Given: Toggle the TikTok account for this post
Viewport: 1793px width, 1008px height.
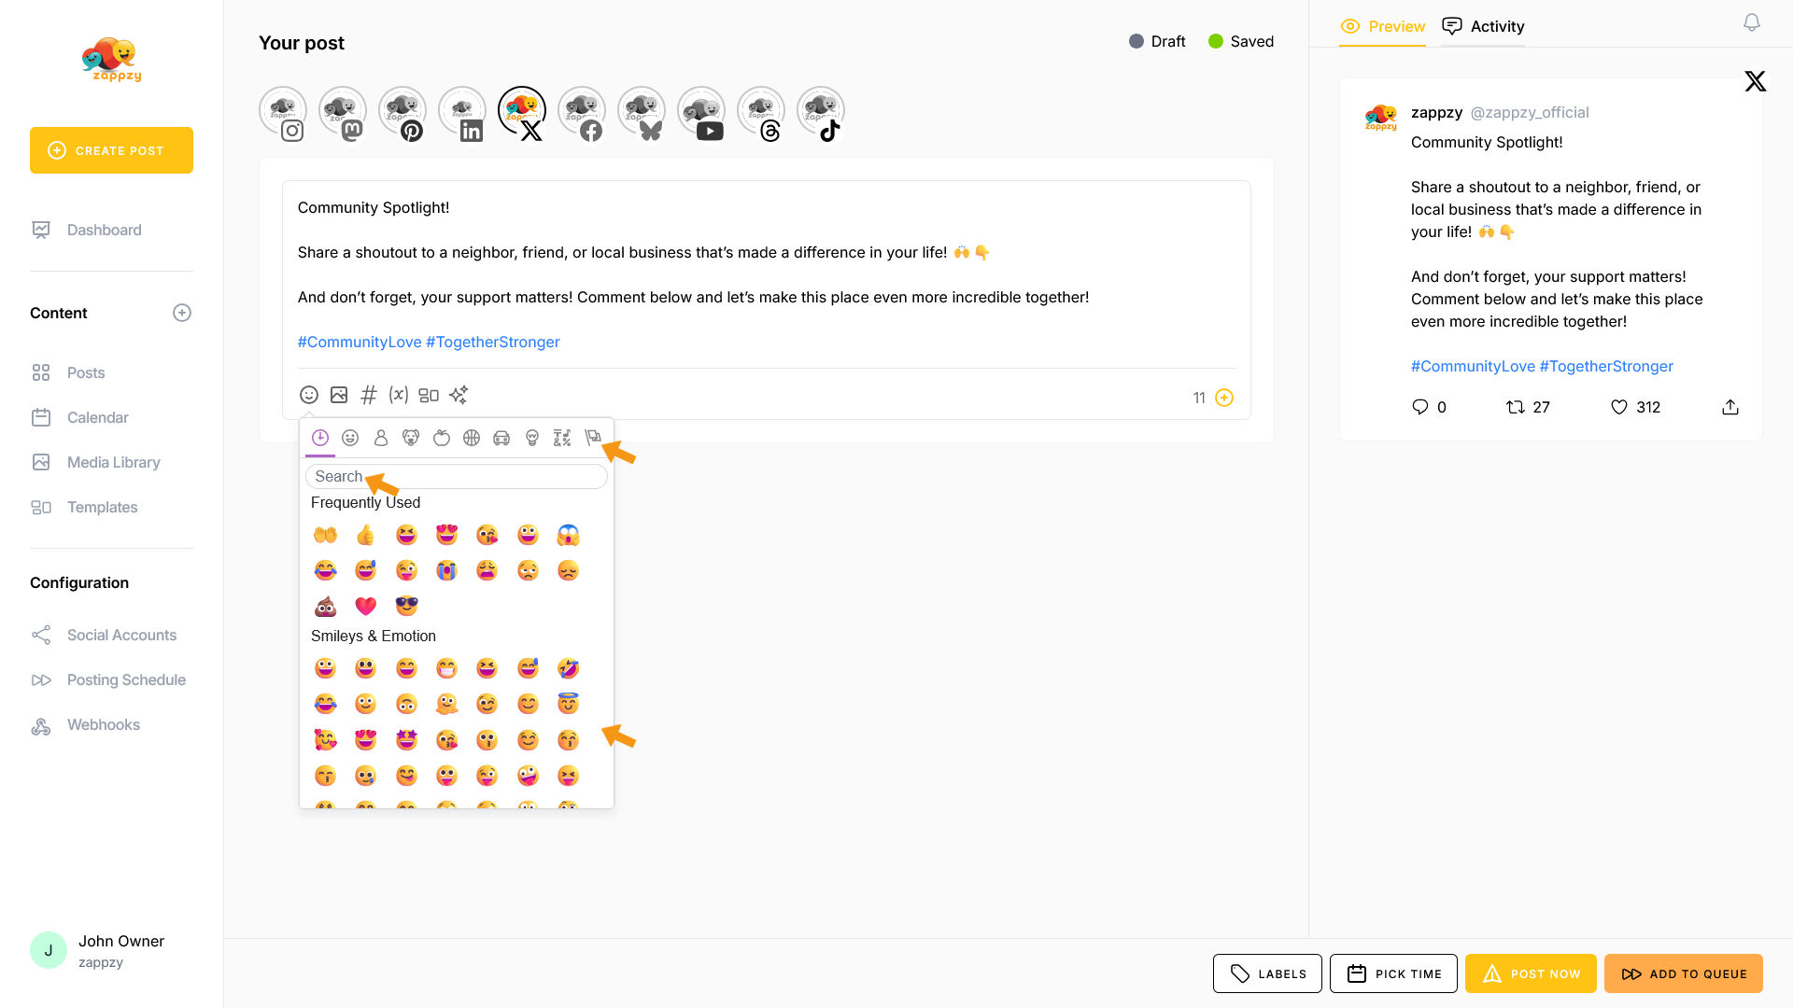Looking at the screenshot, I should tap(821, 114).
